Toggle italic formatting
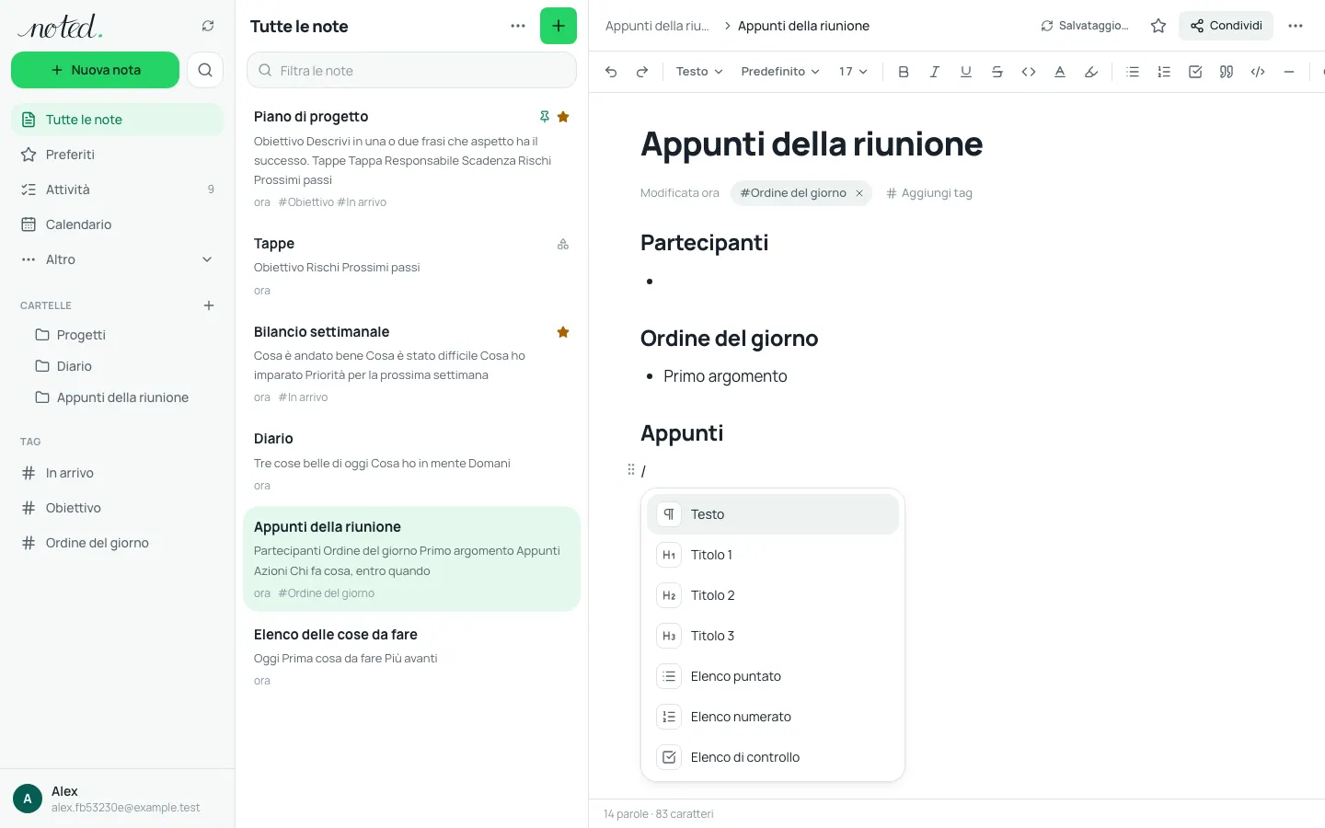Image resolution: width=1325 pixels, height=828 pixels. coord(935,72)
